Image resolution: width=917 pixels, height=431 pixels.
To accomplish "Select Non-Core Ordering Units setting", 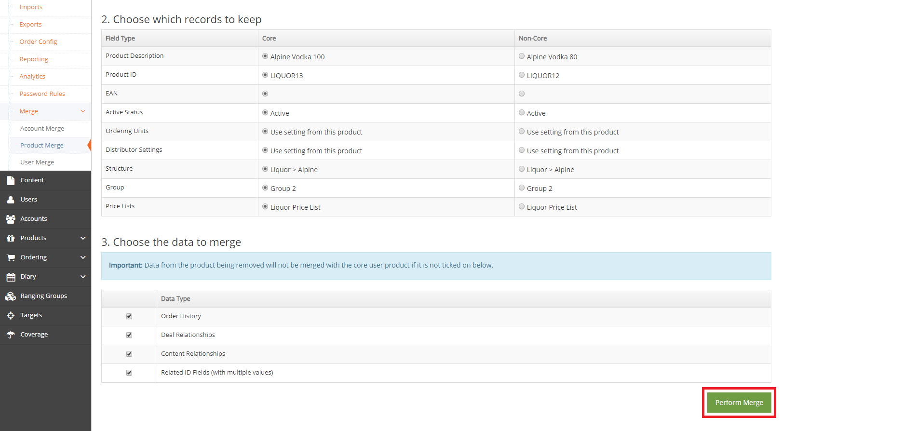I will (x=522, y=132).
